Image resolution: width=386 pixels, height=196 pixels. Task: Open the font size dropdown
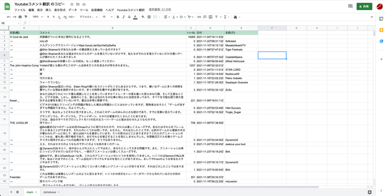pos(108,17)
